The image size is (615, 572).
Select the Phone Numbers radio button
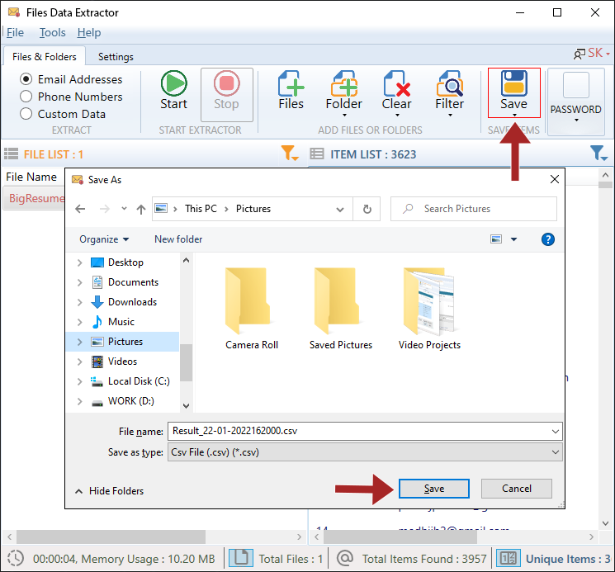click(x=26, y=97)
